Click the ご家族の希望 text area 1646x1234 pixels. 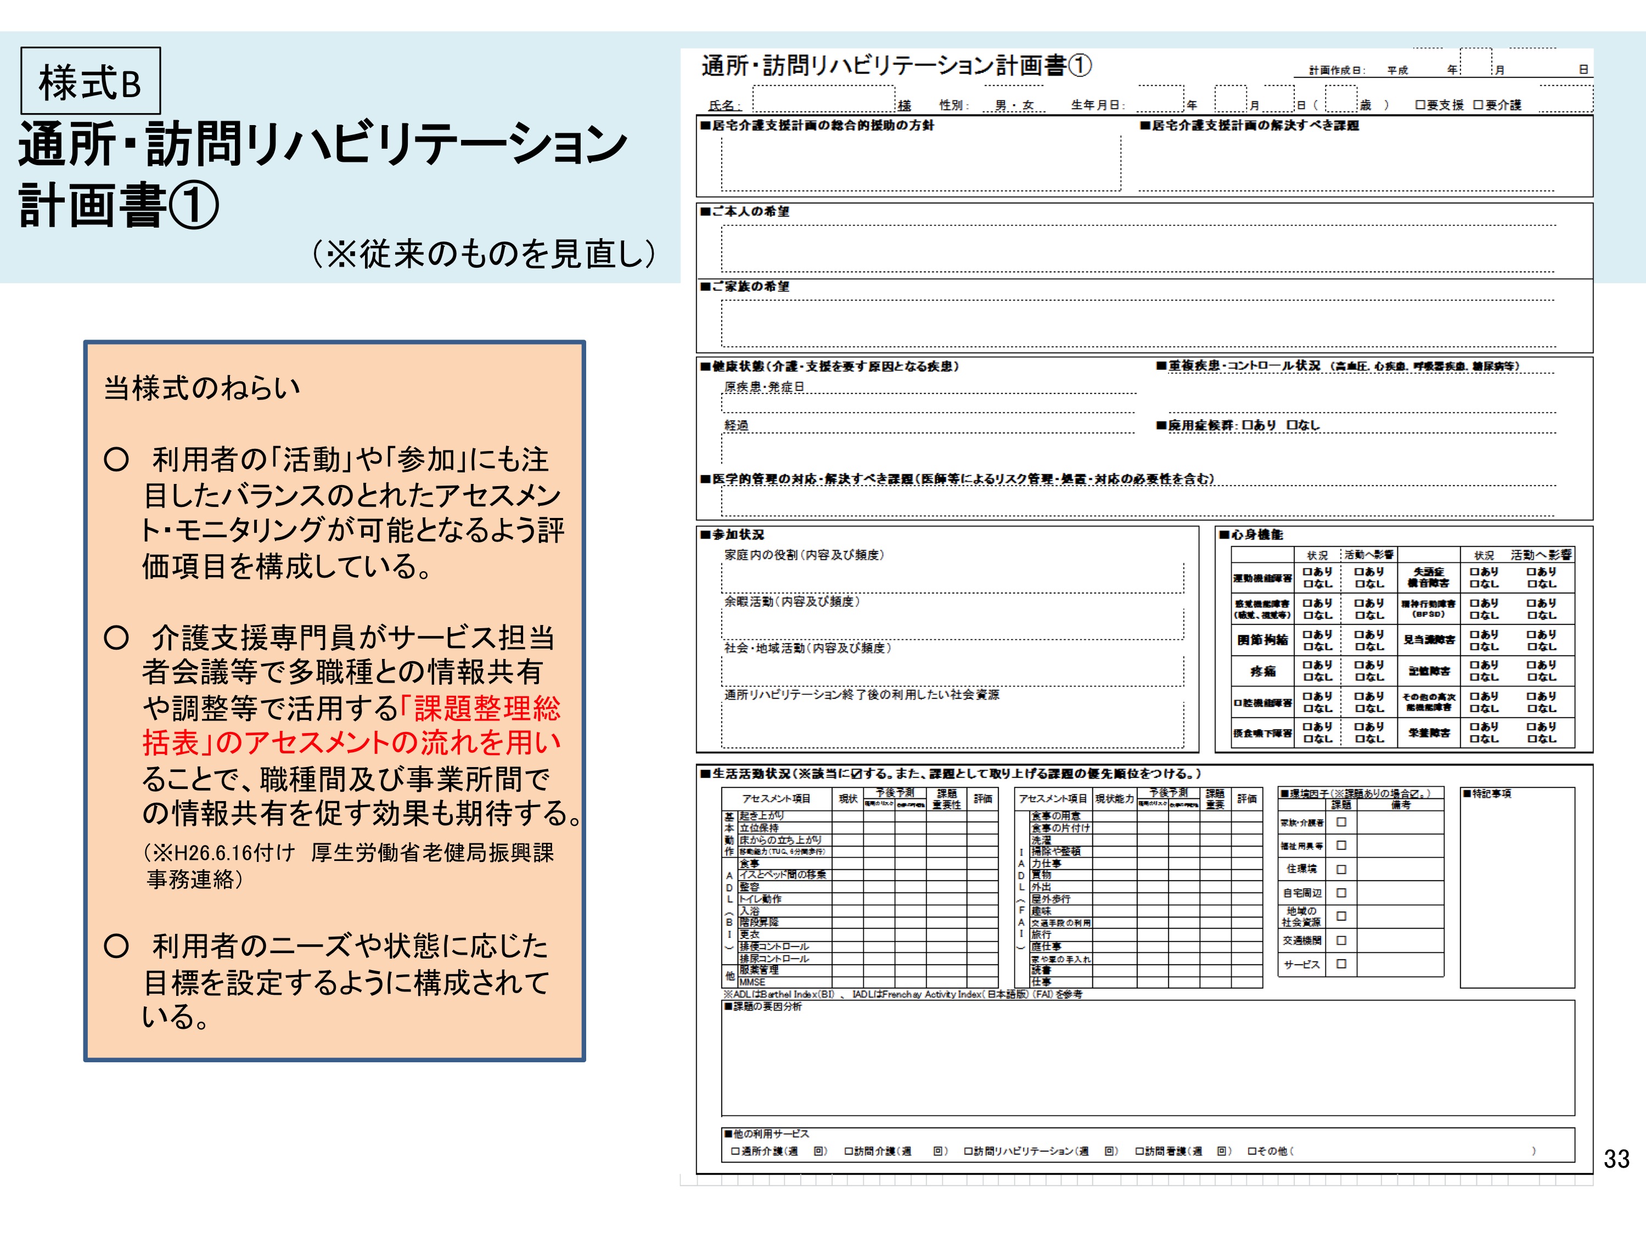1138,324
